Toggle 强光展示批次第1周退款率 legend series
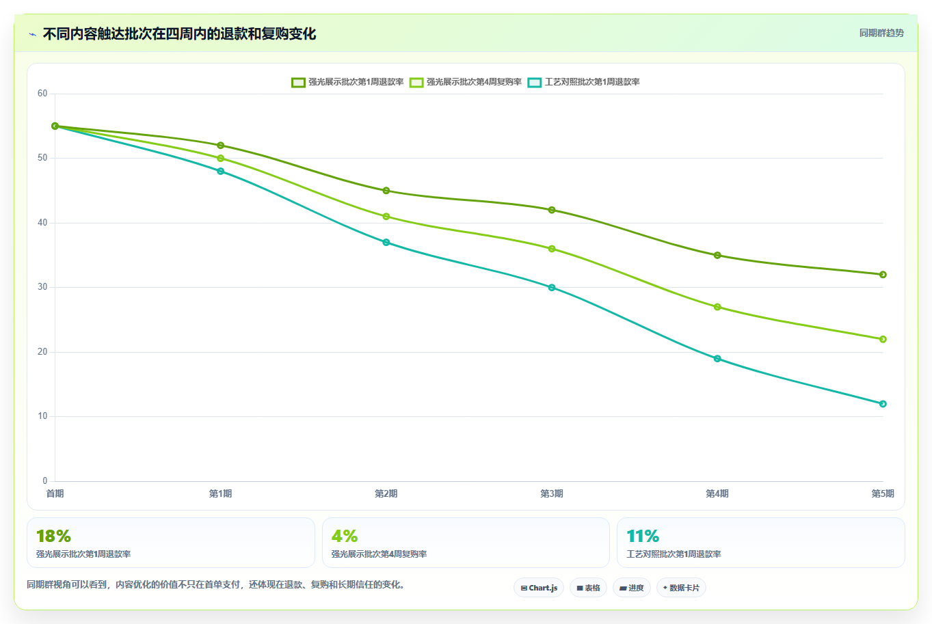 (x=347, y=82)
